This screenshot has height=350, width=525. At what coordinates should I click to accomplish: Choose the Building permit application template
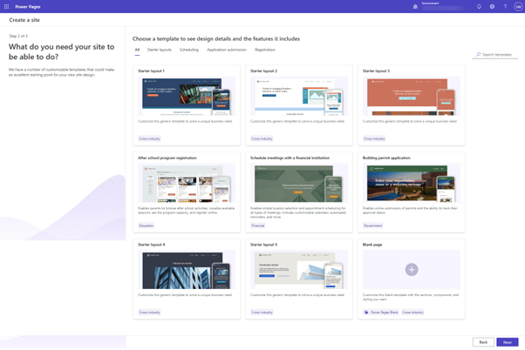(412, 184)
